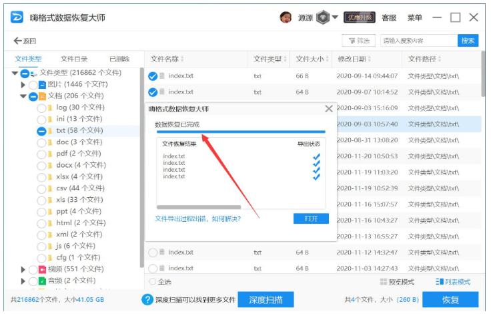The height and width of the screenshot is (314, 493).
Task: Collapse the 文档 tree node
Action: click(23, 96)
